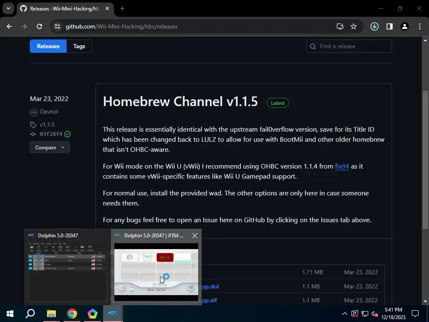Open the notification center icon
Viewport: 429px width, 322px height.
415,314
